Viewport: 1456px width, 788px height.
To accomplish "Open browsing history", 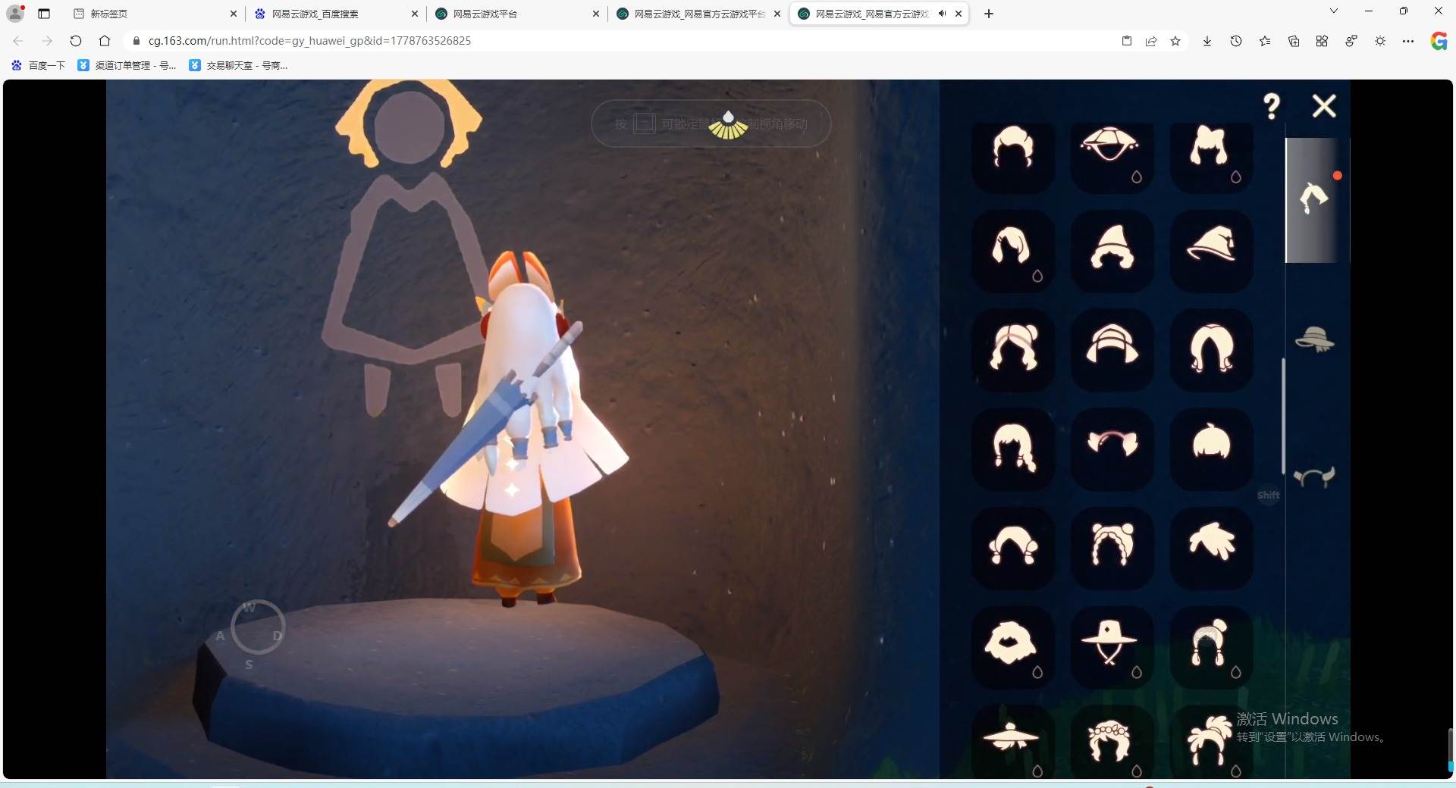I will click(1236, 41).
